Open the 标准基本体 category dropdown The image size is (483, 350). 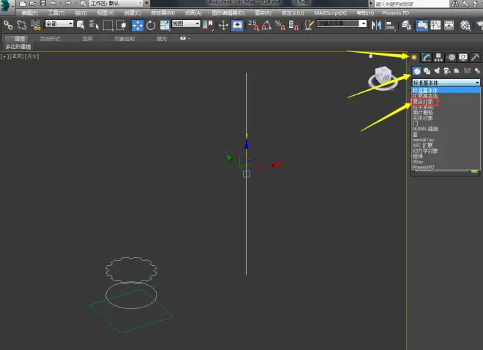(x=446, y=83)
